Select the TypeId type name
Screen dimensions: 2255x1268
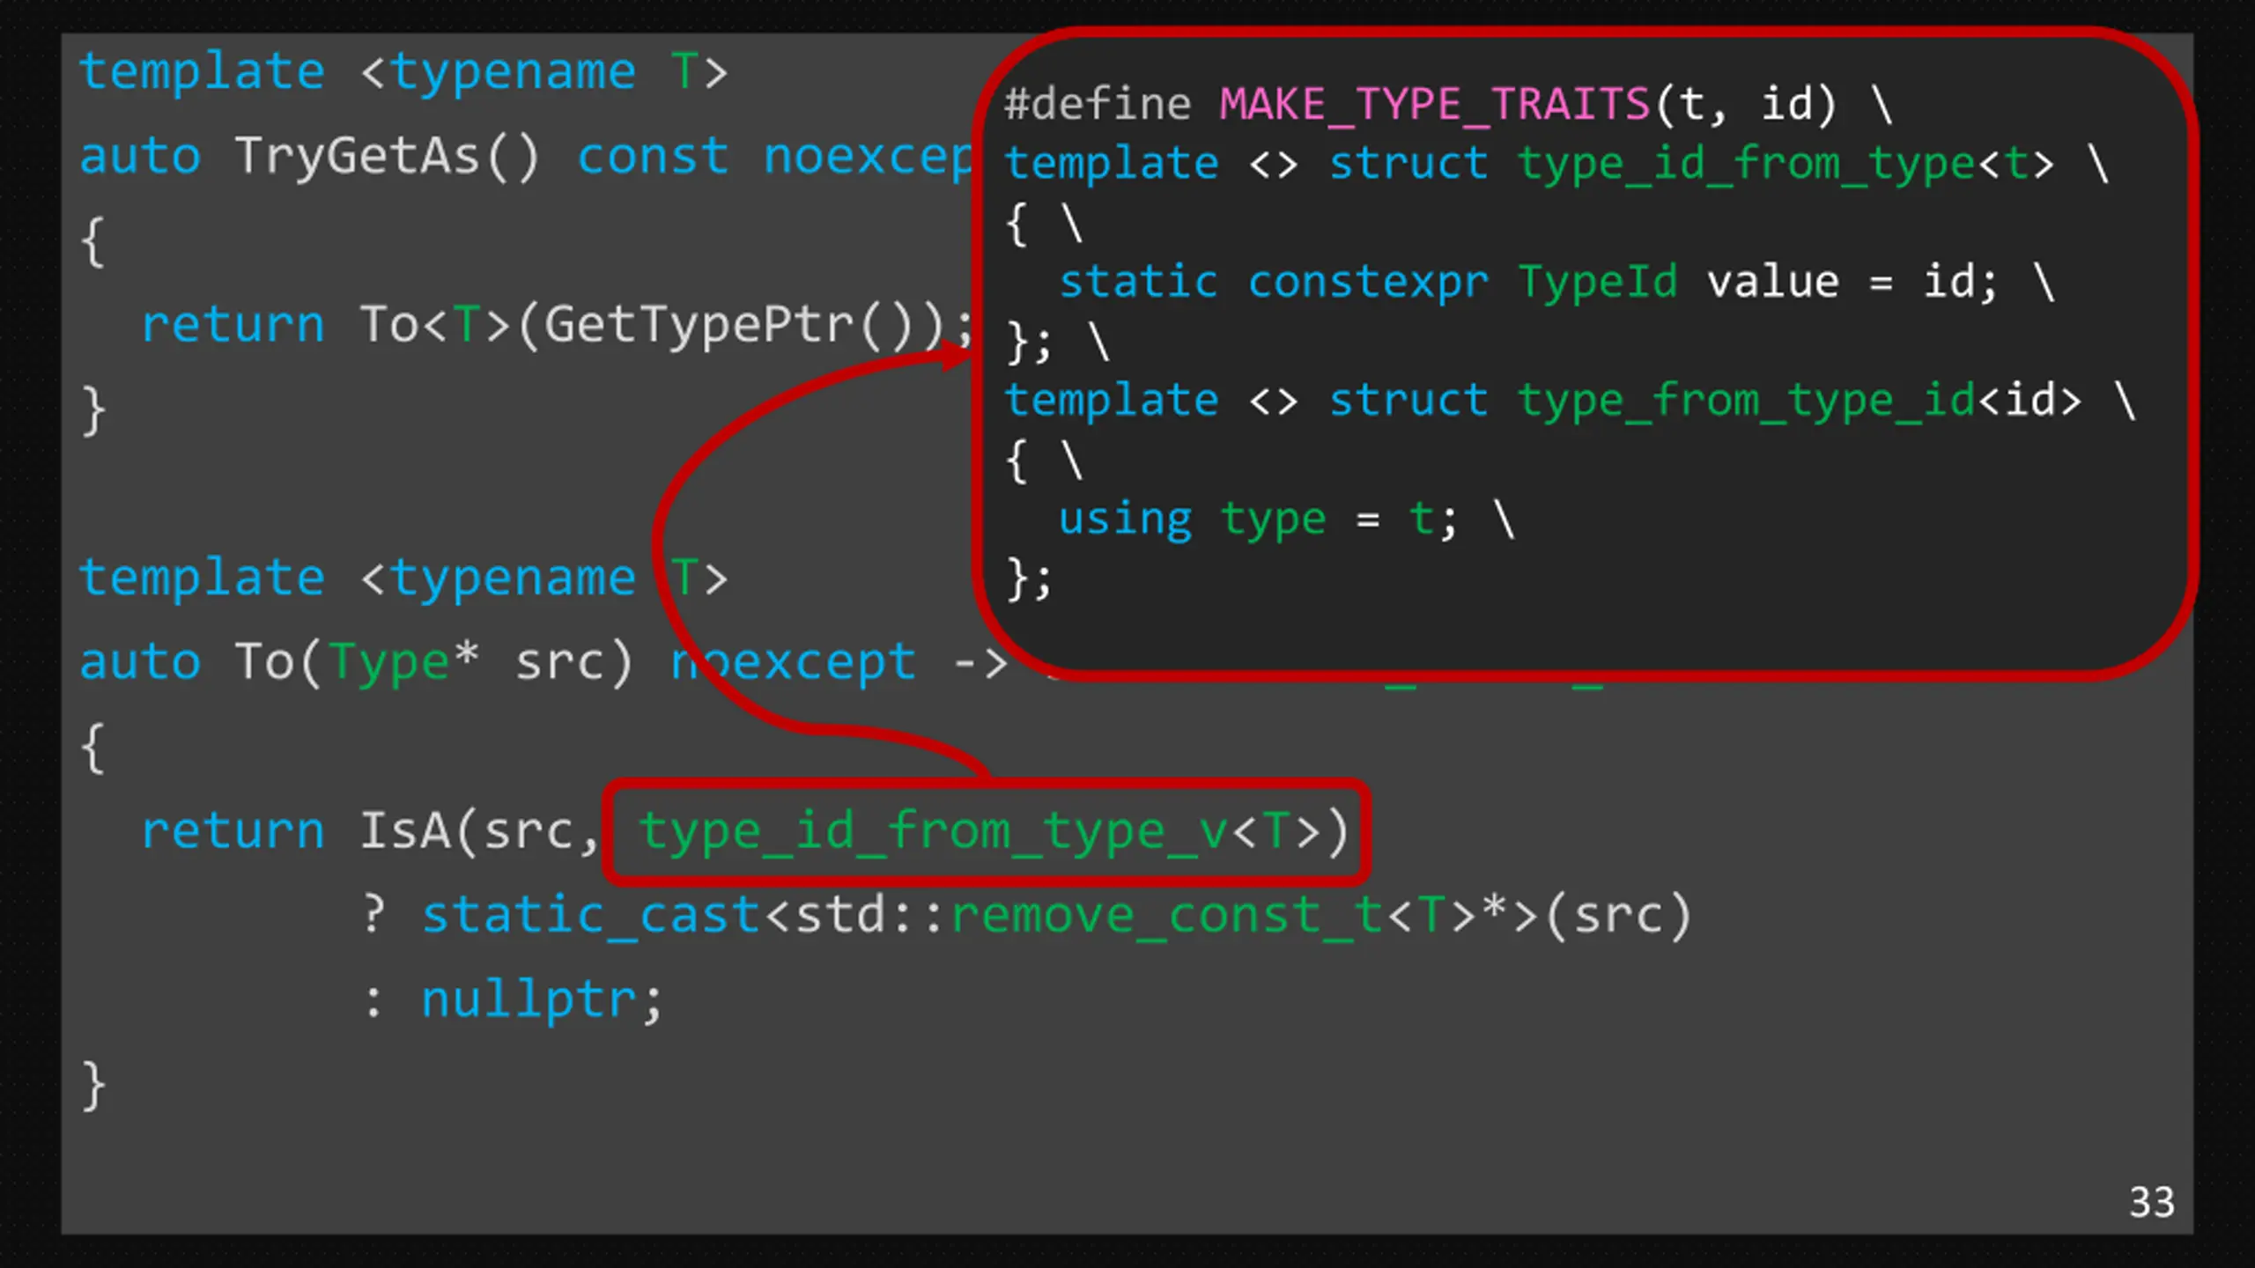1598,284
